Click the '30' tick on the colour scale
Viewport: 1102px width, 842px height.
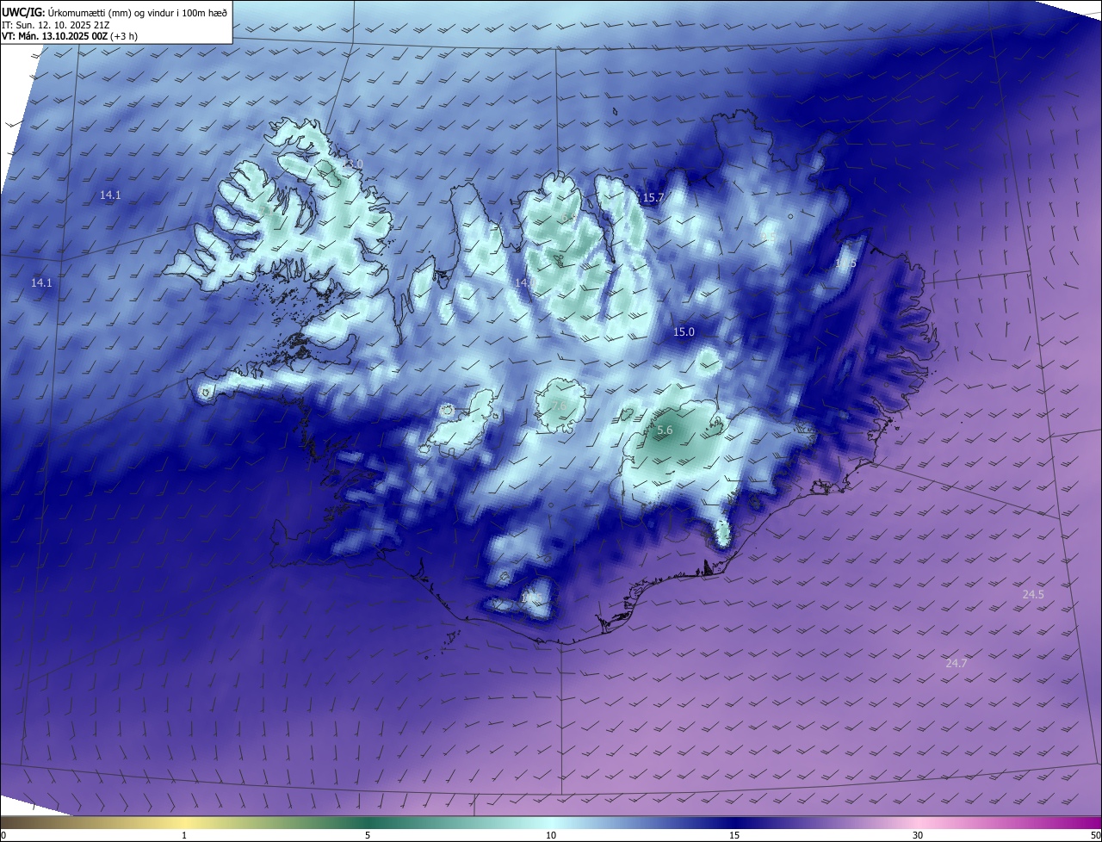pyautogui.click(x=918, y=835)
